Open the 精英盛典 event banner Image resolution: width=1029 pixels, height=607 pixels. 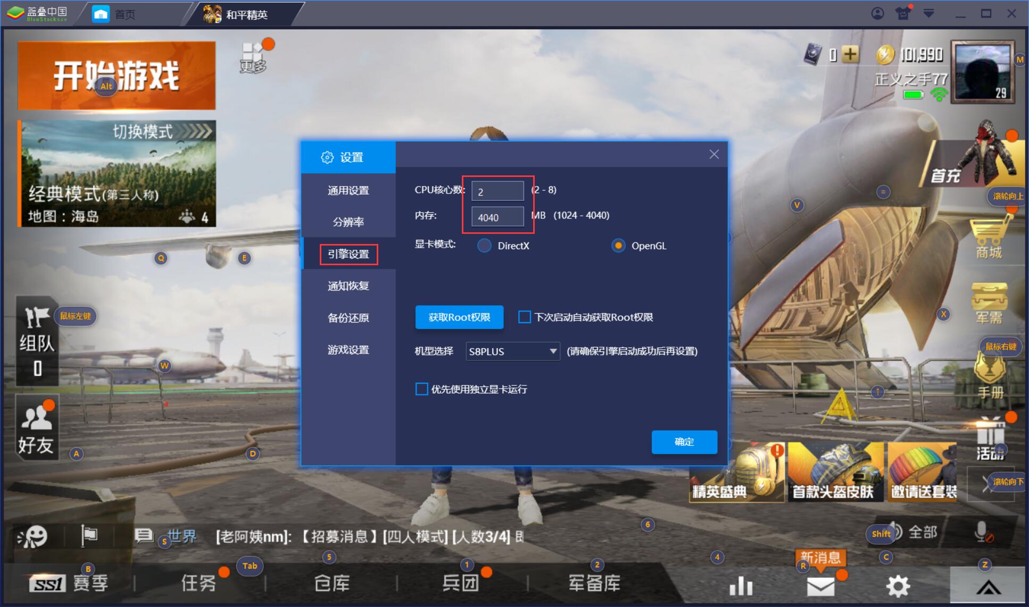click(x=737, y=473)
